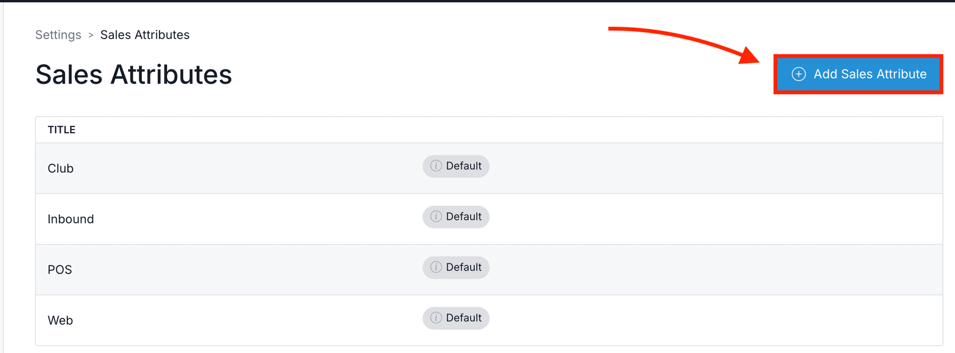Click the plus circle icon in Add Sales Attribute
Viewport: 955px width, 353px height.
click(799, 74)
